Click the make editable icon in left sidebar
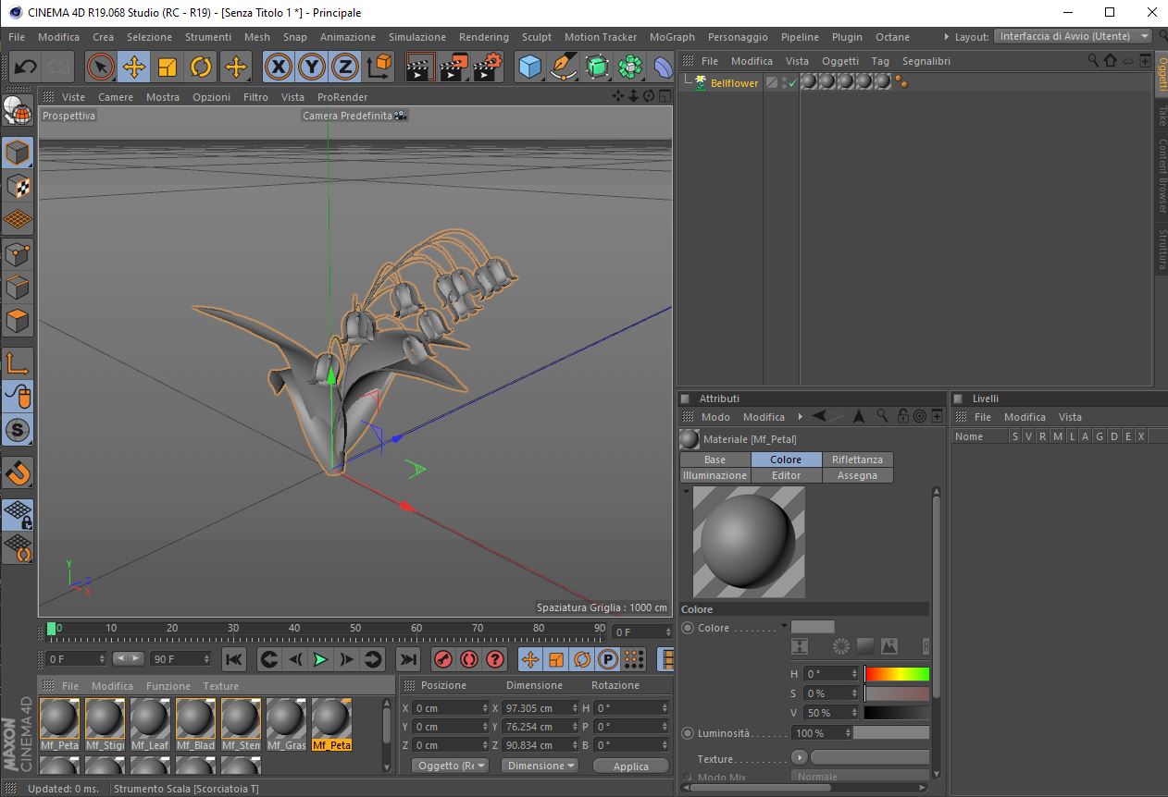 tap(18, 111)
